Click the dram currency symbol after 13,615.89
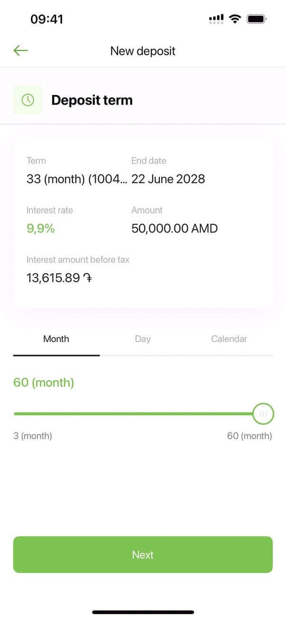Image resolution: width=286 pixels, height=620 pixels. point(87,278)
